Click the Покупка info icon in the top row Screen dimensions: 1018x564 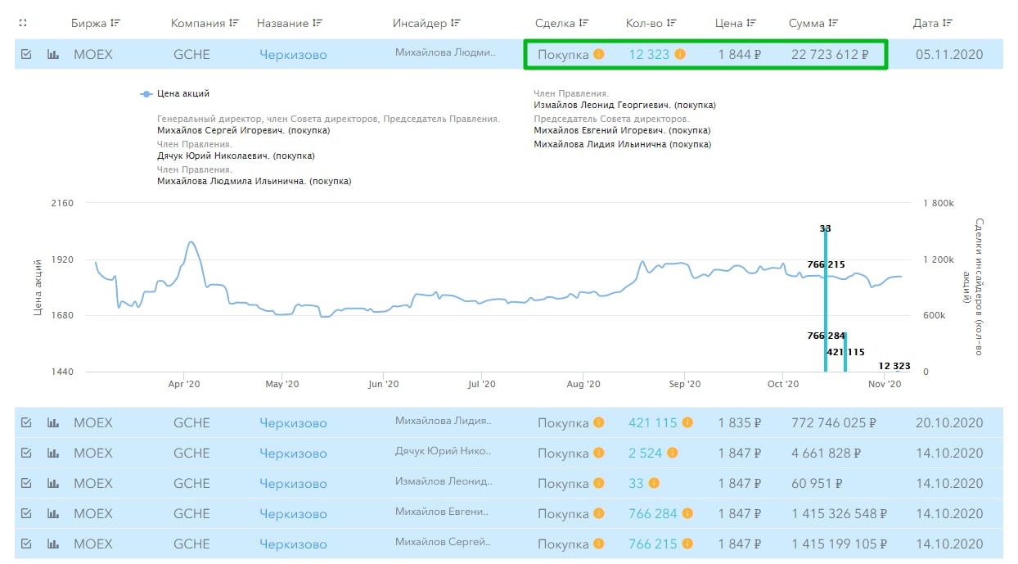coord(599,55)
